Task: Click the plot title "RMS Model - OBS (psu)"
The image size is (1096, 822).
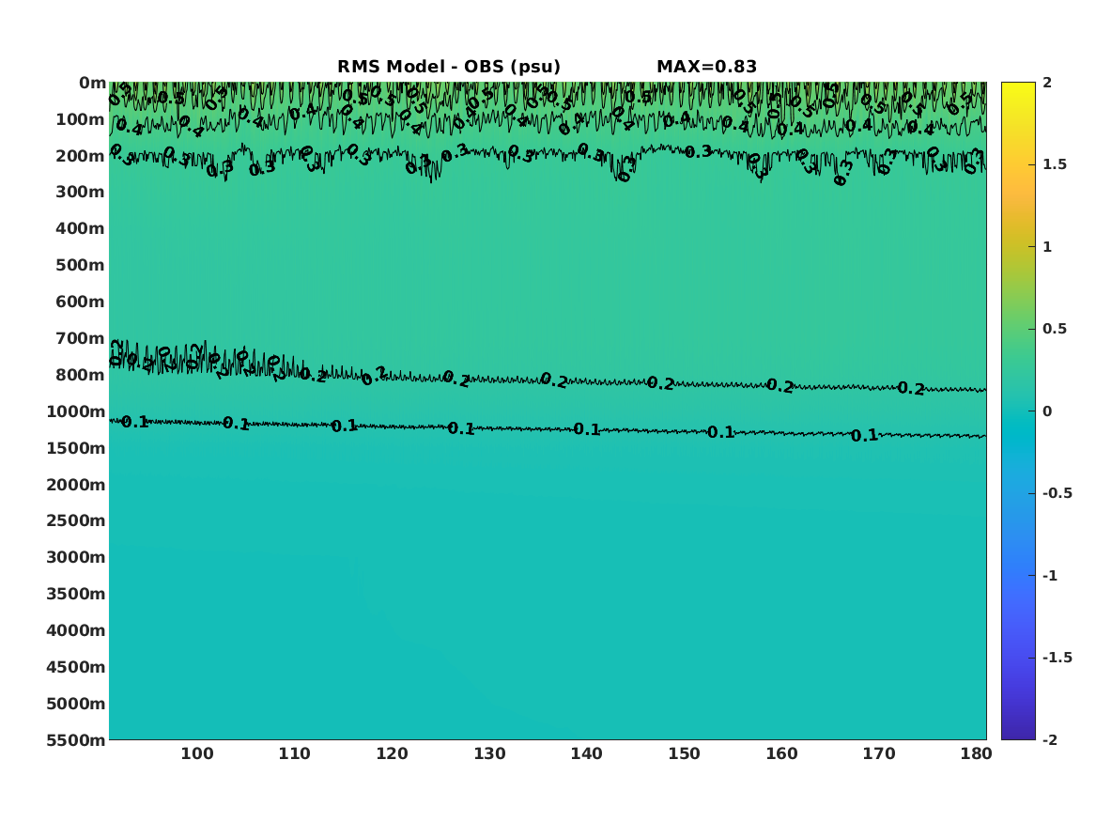Action: coord(449,67)
